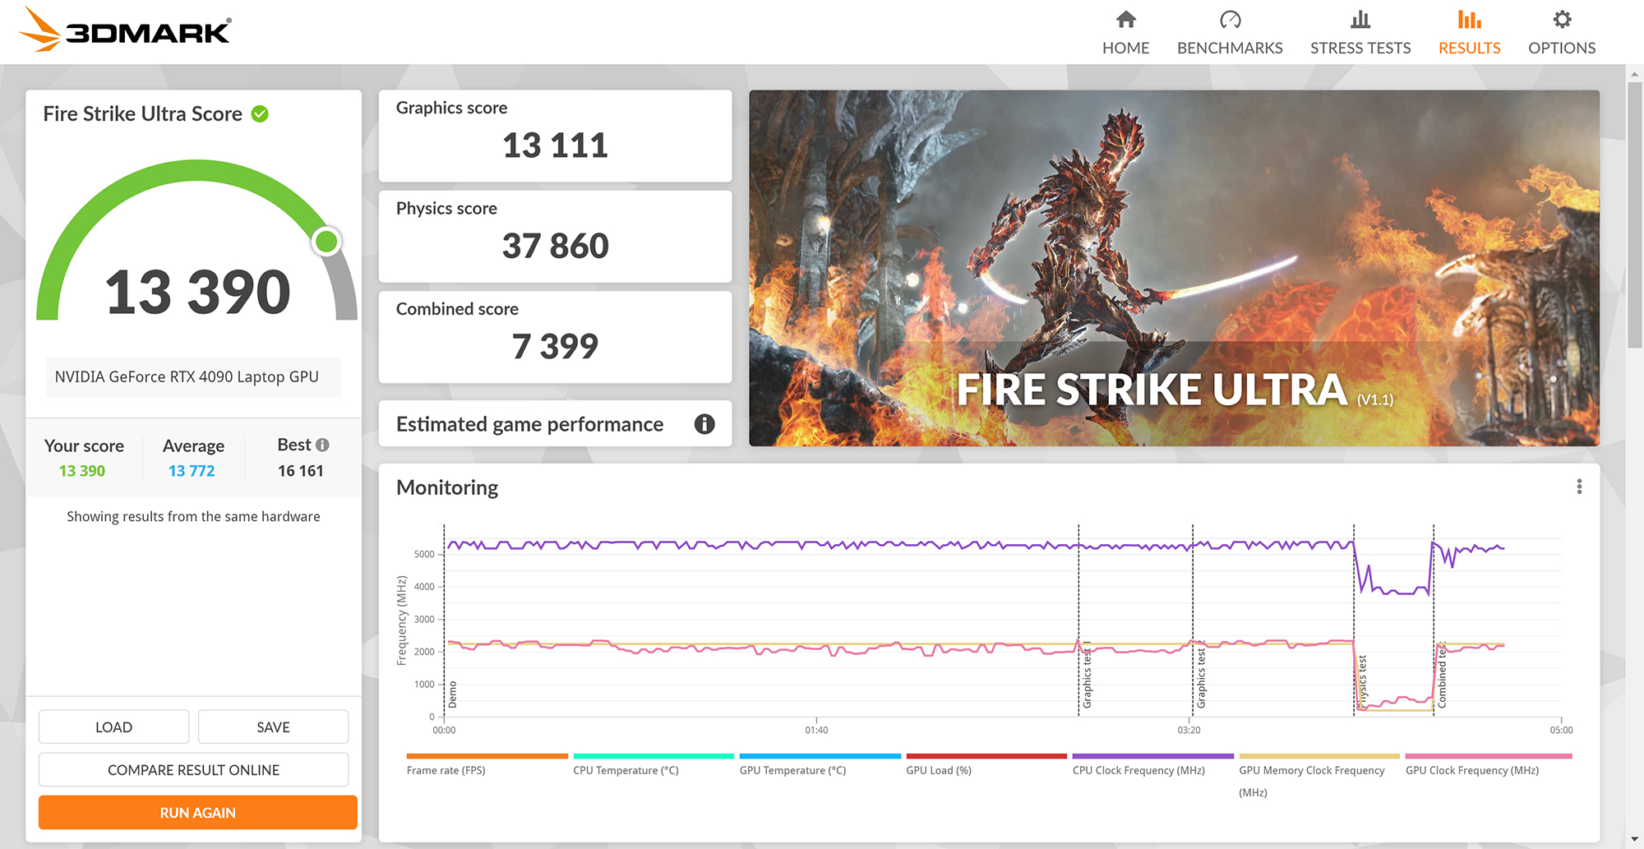Toggle Frame rate (FPS) legend series

446,770
